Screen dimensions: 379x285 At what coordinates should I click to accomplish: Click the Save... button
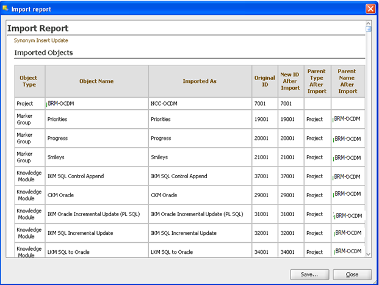(309, 275)
